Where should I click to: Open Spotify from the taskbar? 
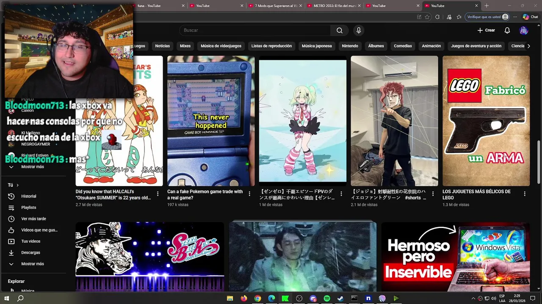point(327,299)
